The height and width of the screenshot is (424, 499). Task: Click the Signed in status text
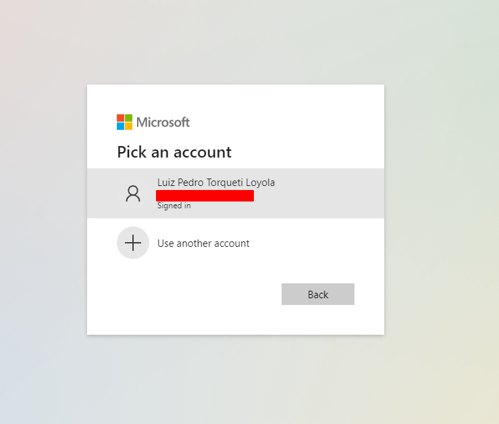[x=174, y=206]
